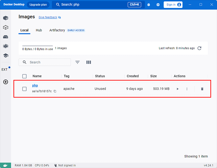Click the 503.19 MB size cell
This screenshot has width=217, height=168.
coord(161,89)
